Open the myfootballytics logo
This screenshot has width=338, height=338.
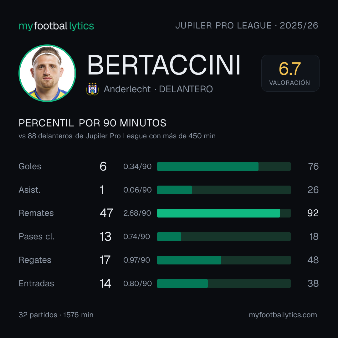click(x=56, y=26)
